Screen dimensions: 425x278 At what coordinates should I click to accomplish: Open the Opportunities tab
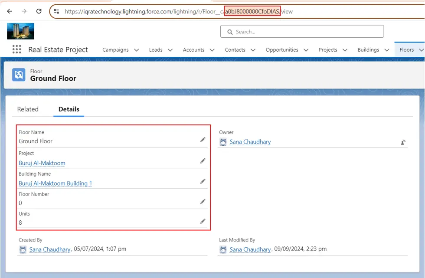coord(282,50)
